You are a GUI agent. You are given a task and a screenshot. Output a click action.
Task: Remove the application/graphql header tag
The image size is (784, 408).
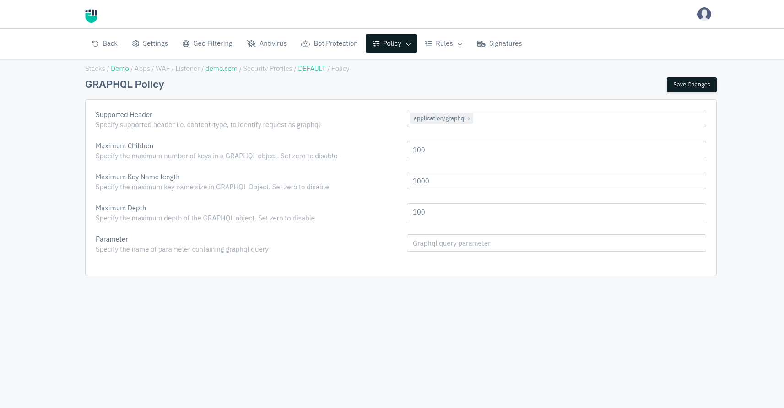pos(469,118)
